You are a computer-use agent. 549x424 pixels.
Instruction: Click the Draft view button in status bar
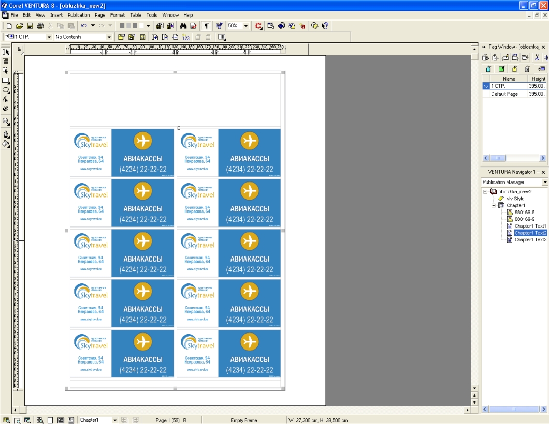point(50,420)
